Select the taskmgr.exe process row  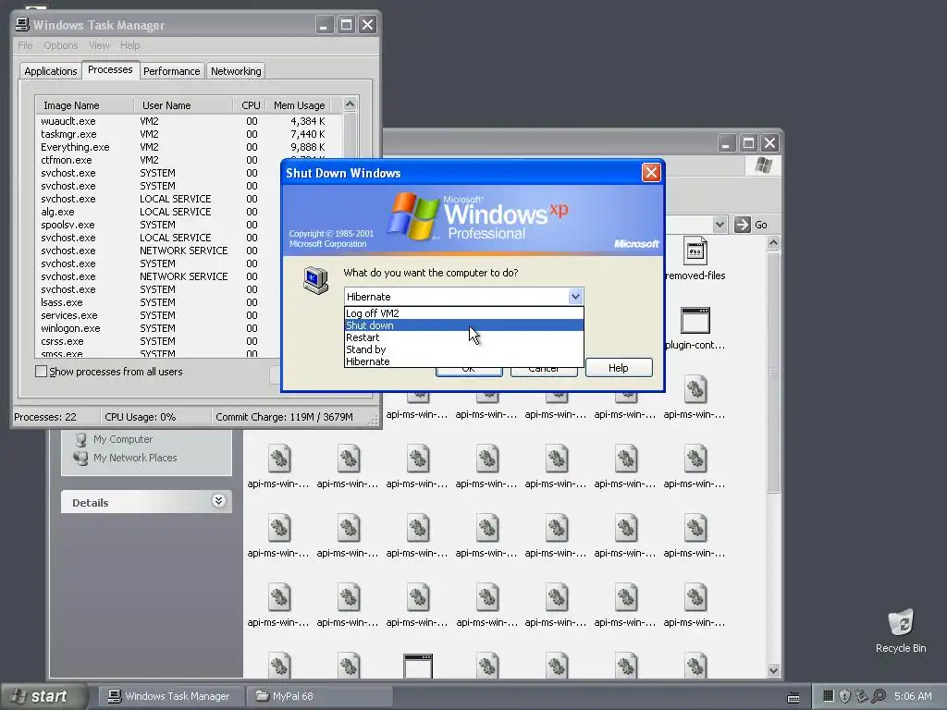[189, 134]
